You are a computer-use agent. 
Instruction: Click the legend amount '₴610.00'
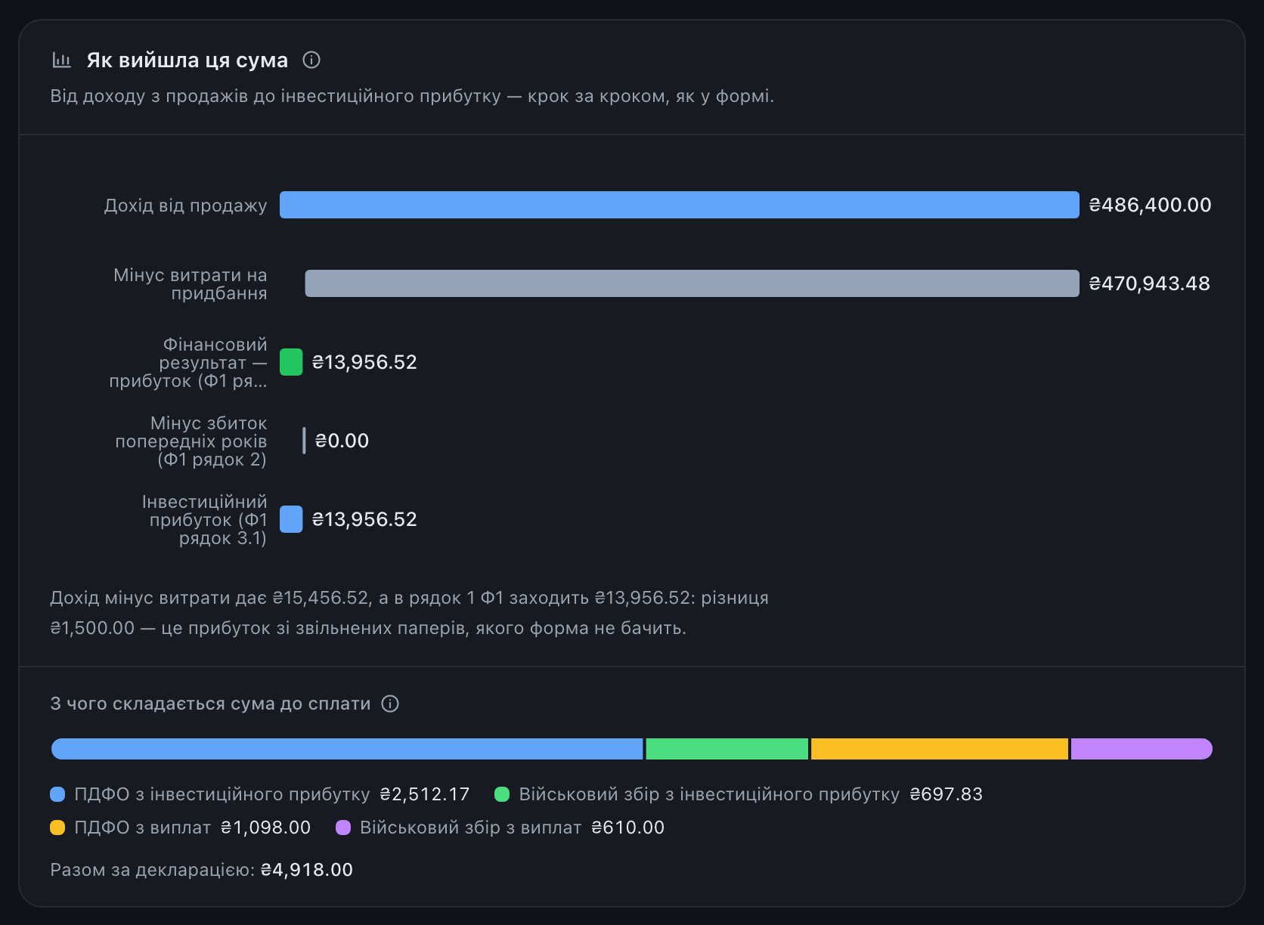(628, 828)
